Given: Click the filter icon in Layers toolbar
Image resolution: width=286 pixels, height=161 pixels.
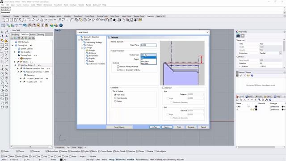Looking at the screenshot, I should point(259,100).
